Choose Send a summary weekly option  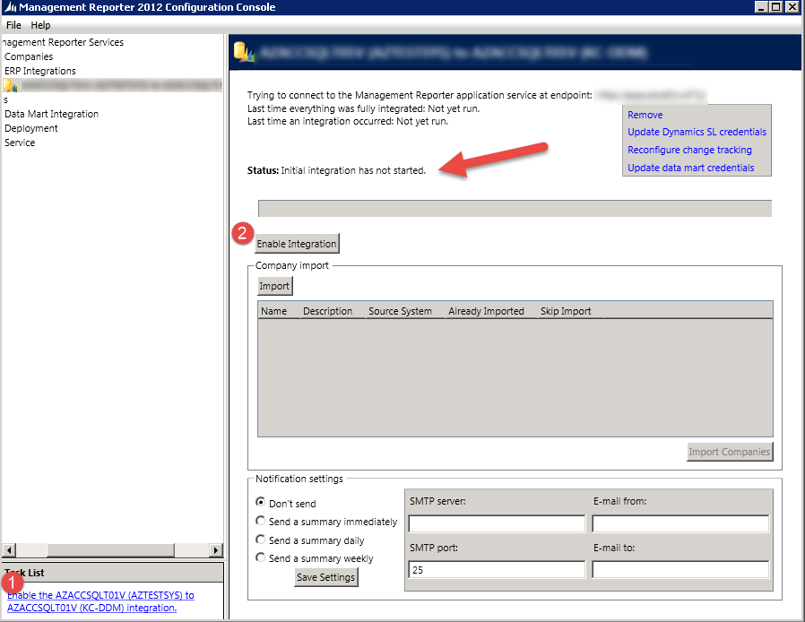click(261, 558)
